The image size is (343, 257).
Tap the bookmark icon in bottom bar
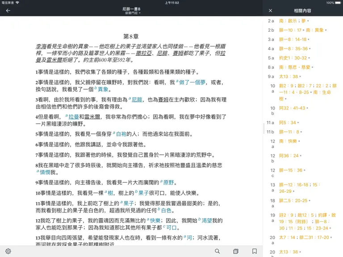click(255, 251)
